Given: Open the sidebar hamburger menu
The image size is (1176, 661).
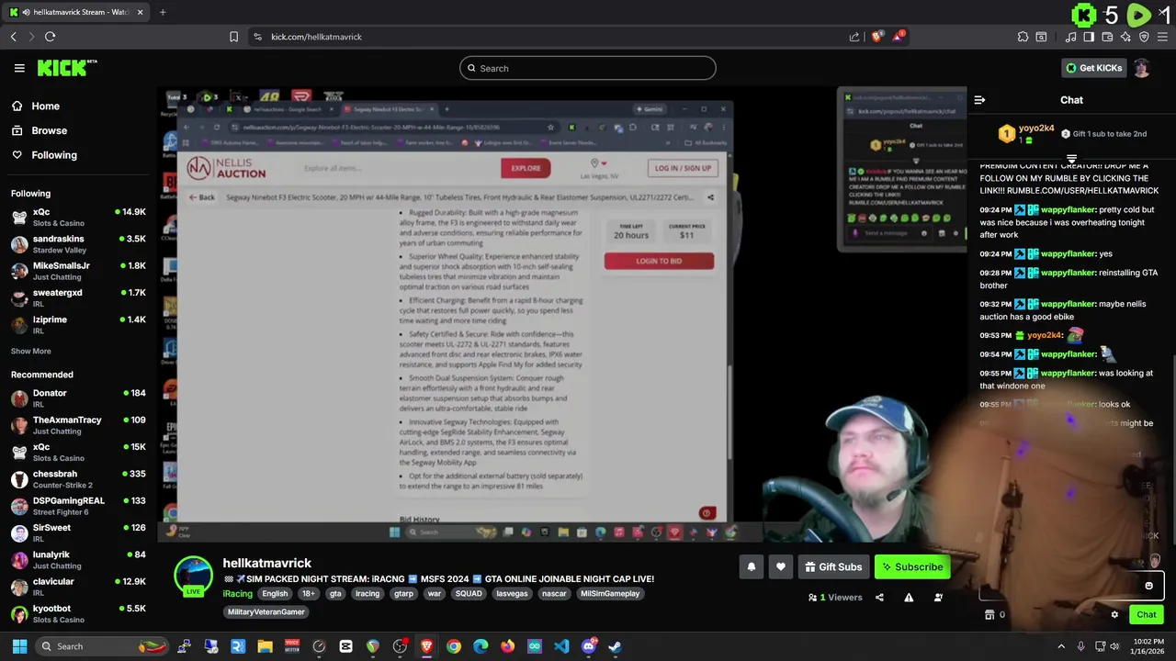Looking at the screenshot, I should [19, 68].
